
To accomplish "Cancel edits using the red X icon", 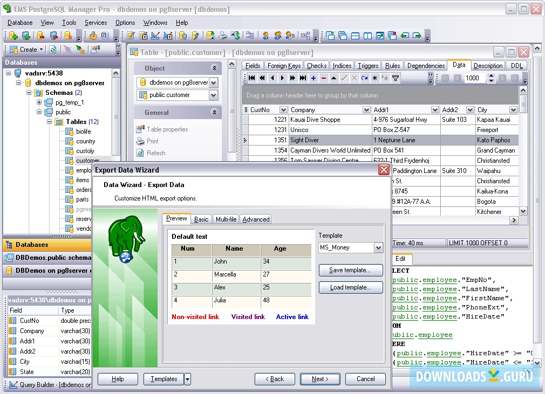I will 355,78.
